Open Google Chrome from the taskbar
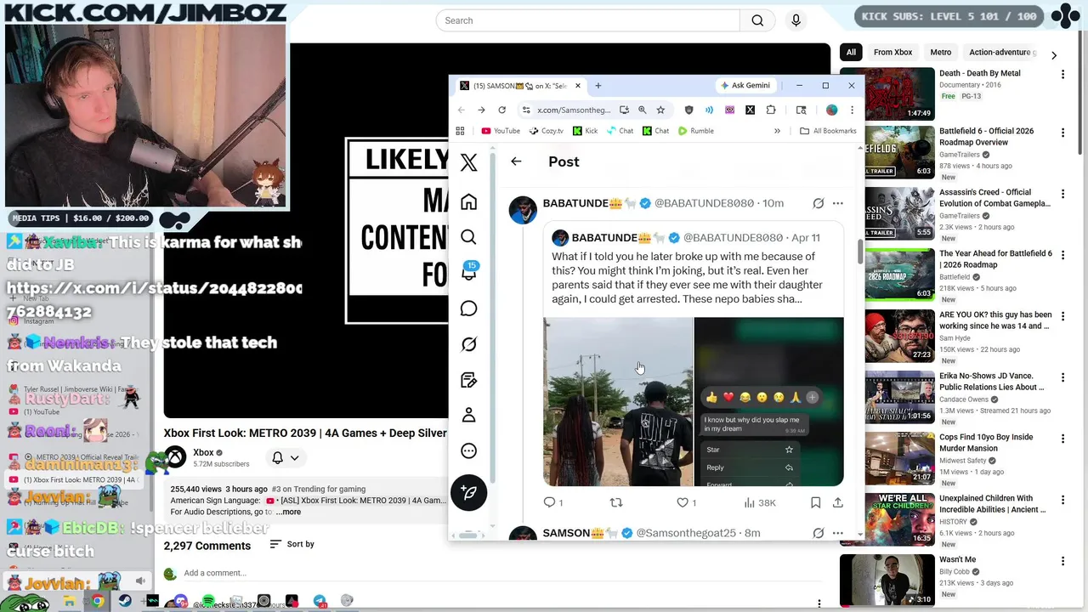This screenshot has height=612, width=1088. (98, 601)
